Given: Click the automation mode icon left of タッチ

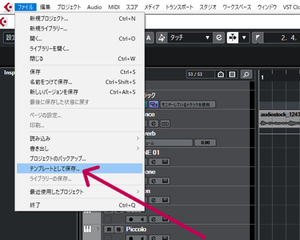Looking at the screenshot, I should (x=162, y=37).
